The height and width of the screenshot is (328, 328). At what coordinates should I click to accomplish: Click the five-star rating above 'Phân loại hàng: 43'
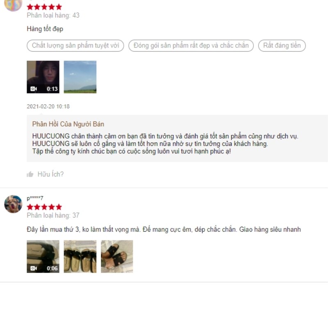click(44, 7)
